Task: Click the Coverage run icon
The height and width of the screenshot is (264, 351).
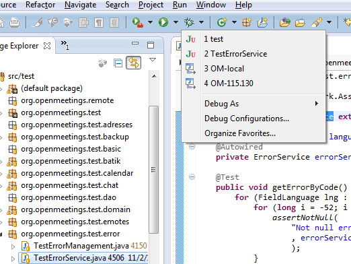Action: click(138, 22)
